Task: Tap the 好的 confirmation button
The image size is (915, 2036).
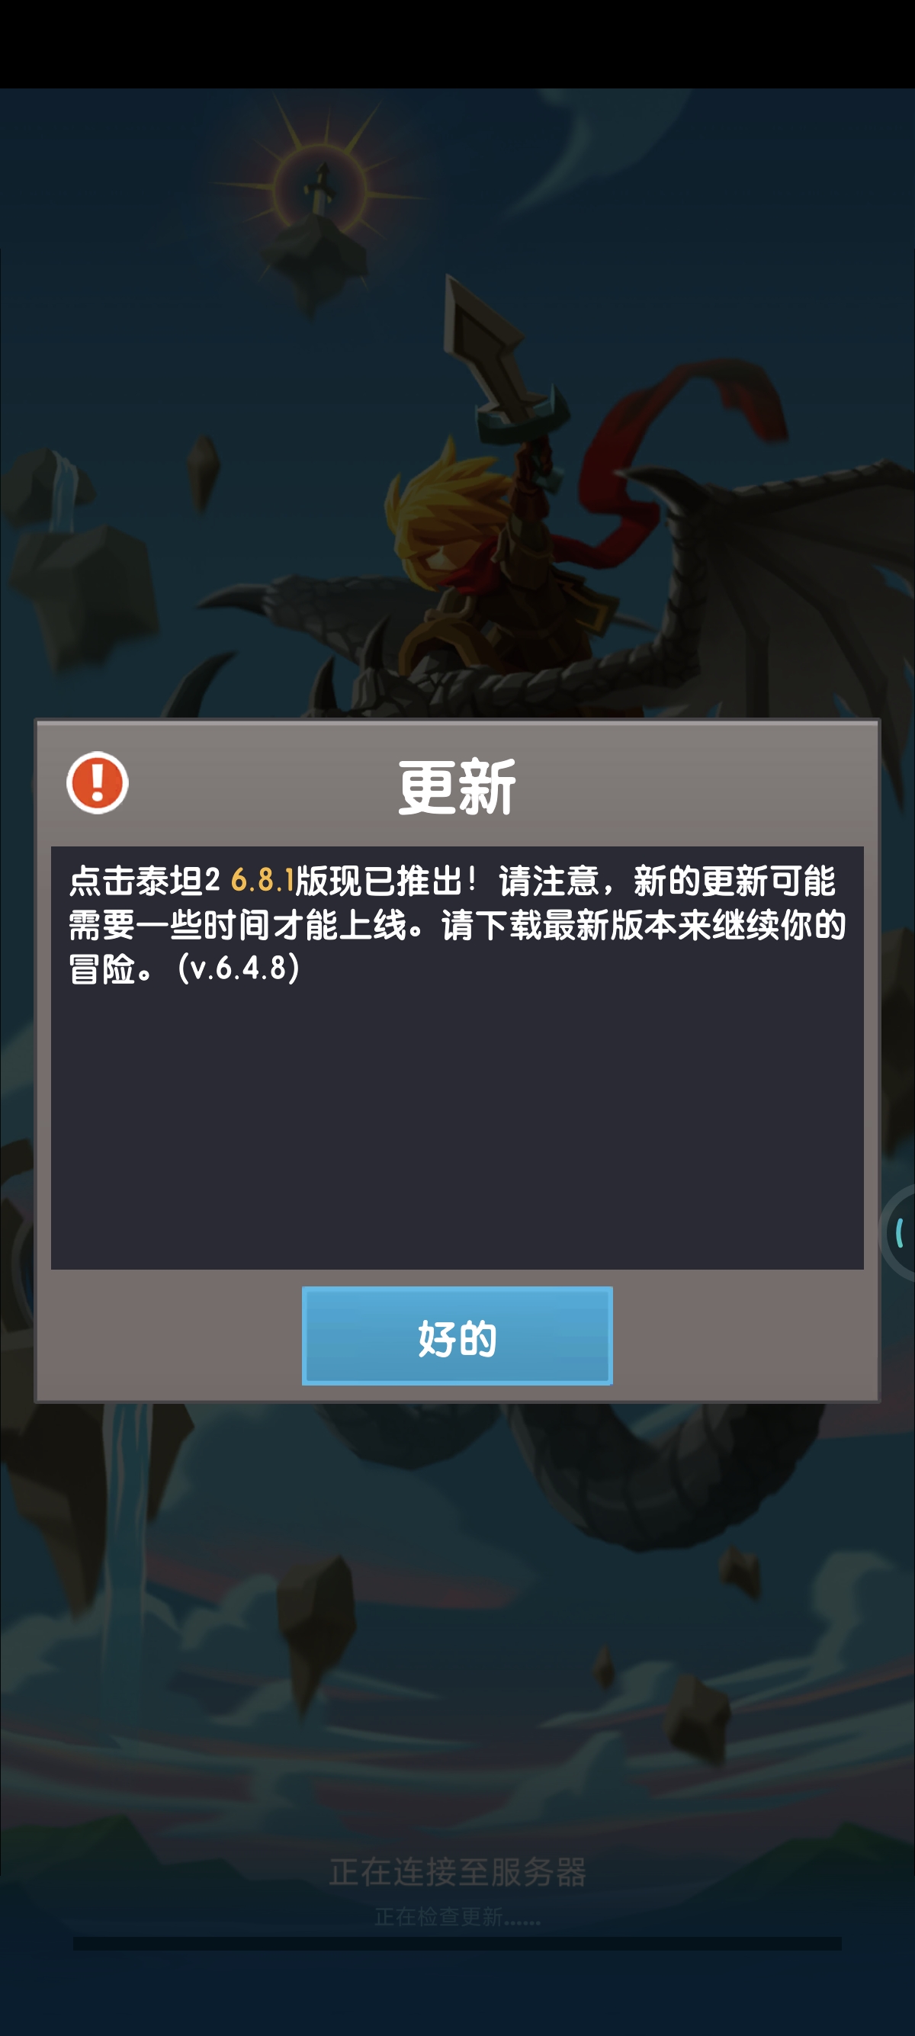Action: (457, 1336)
